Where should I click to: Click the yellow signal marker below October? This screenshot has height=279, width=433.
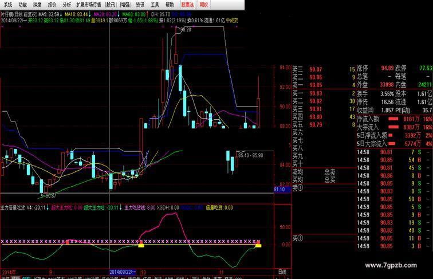click(141, 245)
